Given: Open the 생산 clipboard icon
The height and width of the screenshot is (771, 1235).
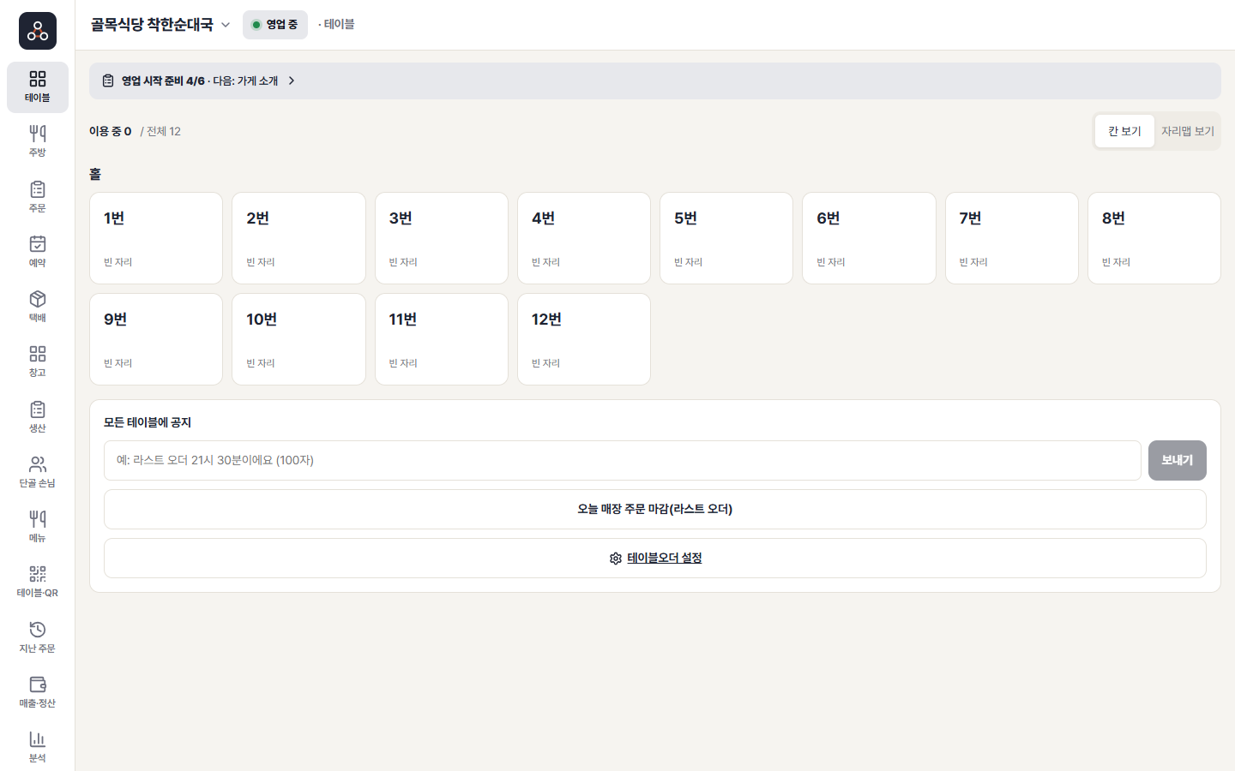Looking at the screenshot, I should point(38,416).
